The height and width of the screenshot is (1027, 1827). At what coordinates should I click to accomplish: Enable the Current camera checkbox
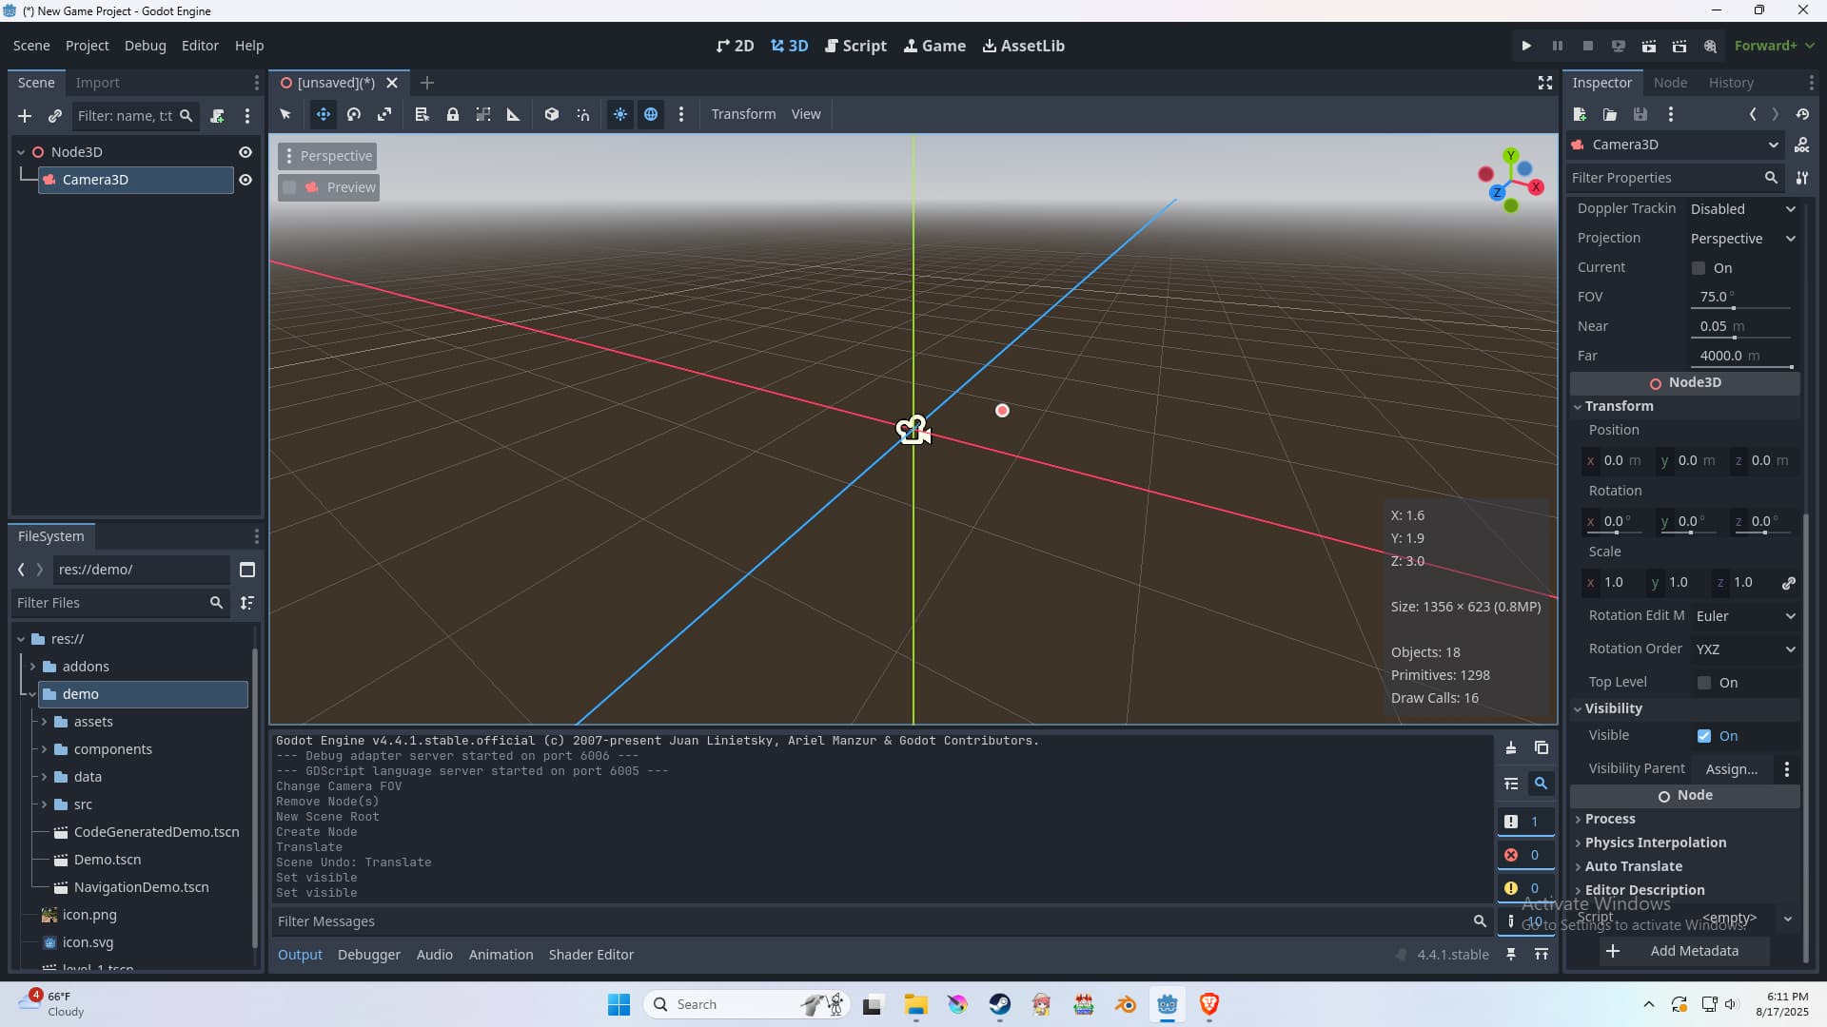[1699, 268]
